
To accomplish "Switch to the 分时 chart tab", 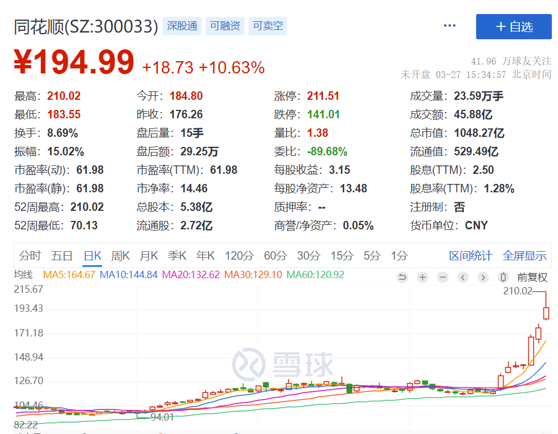I will [x=30, y=256].
